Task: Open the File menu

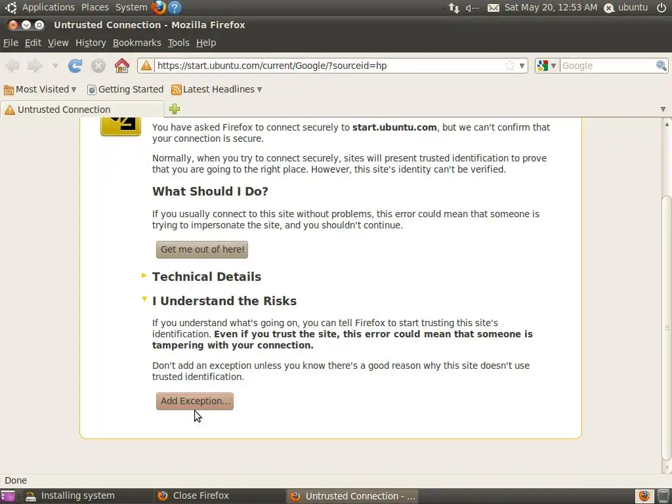Action: (10, 43)
